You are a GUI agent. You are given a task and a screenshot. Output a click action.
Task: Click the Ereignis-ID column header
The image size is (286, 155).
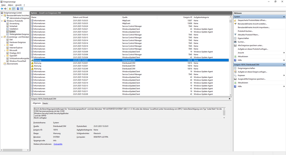188,17
